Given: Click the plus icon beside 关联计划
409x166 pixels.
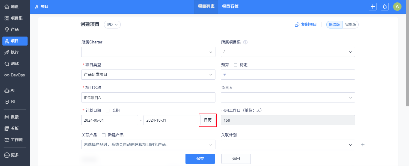Looking at the screenshot, I should click(x=363, y=145).
